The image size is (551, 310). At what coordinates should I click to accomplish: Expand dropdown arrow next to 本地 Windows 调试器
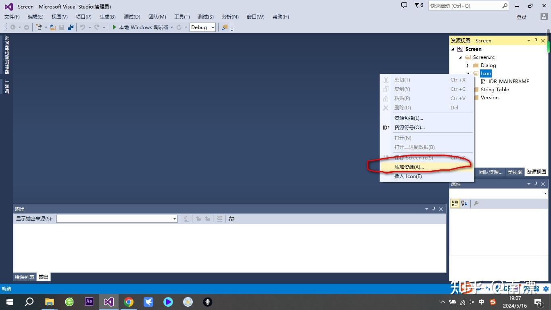(171, 27)
